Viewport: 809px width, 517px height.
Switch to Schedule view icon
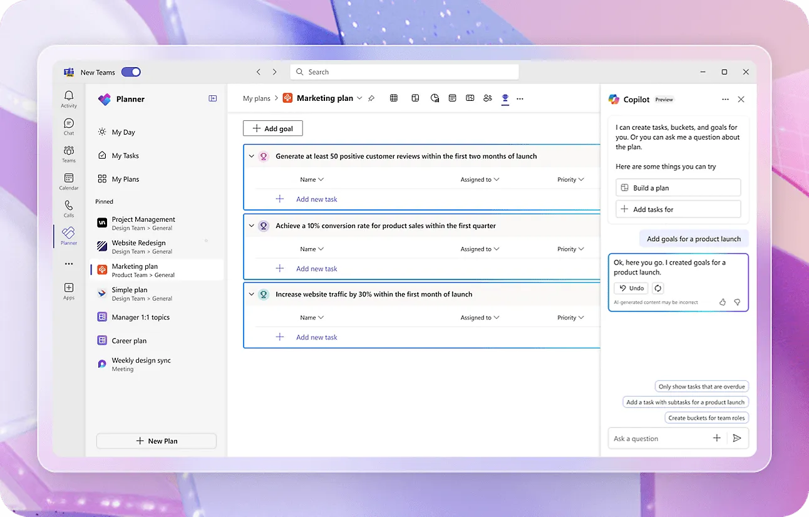point(453,98)
